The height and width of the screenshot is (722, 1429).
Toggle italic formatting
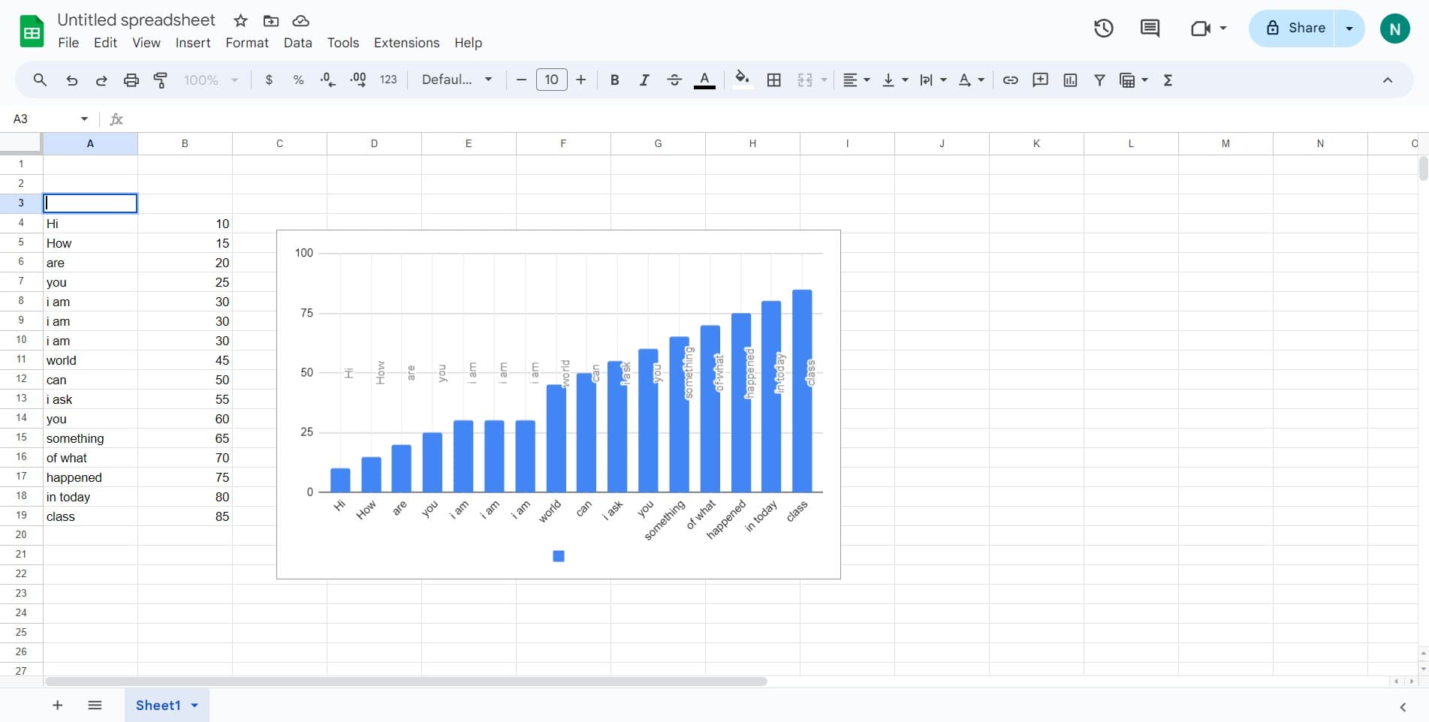[644, 80]
